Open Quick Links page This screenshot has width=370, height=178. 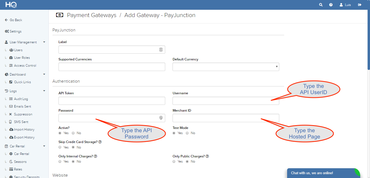click(22, 82)
